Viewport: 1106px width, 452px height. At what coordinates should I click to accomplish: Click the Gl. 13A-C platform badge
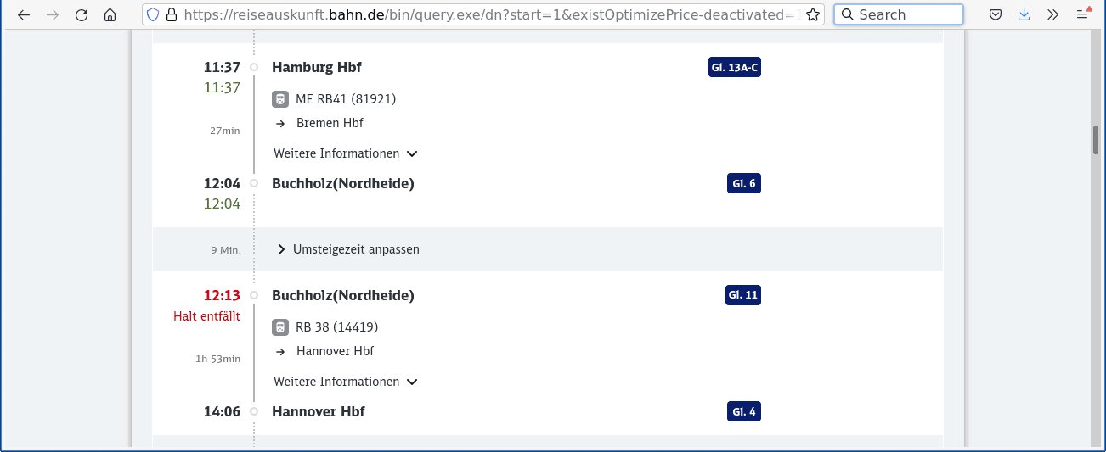734,68
